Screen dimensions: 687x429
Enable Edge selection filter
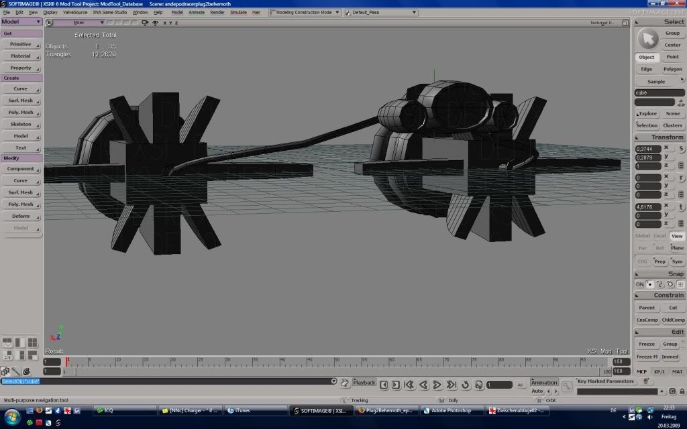646,69
